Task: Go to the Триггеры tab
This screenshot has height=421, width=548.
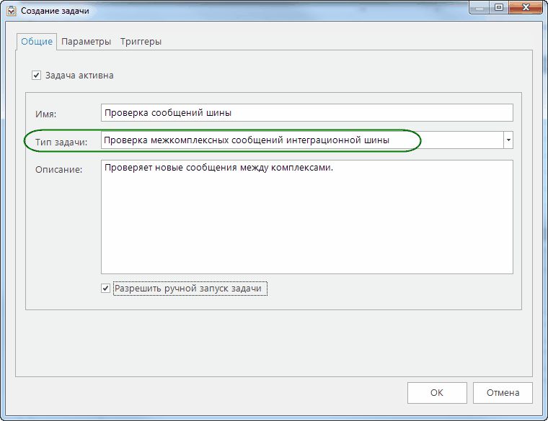Action: [141, 42]
